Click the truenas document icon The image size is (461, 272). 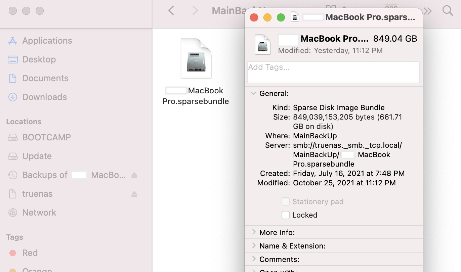click(x=12, y=194)
